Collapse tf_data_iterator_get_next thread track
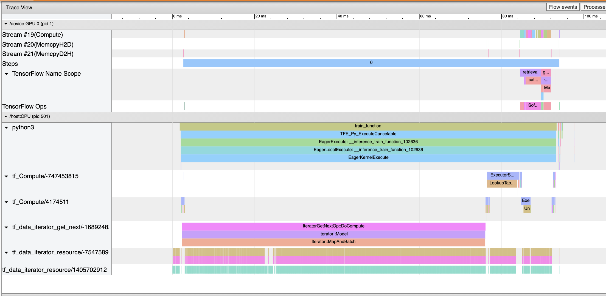This screenshot has height=296, width=606. 7,227
